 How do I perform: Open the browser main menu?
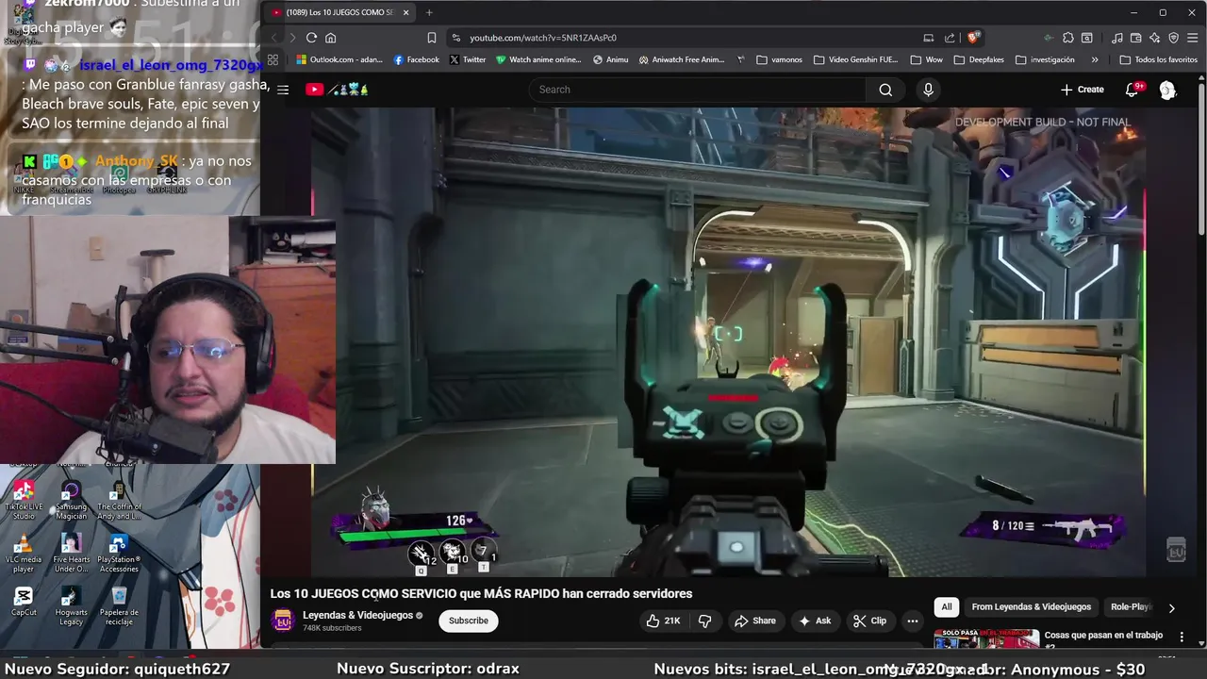[x=1192, y=38]
